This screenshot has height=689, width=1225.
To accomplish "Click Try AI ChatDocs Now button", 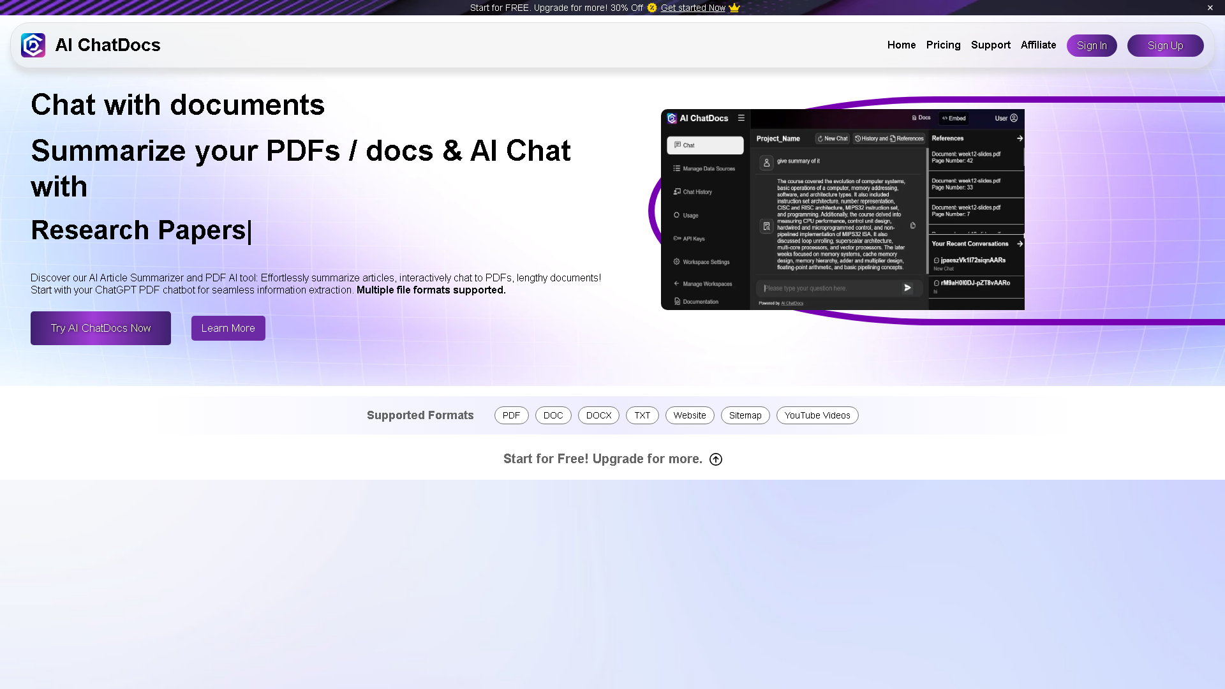I will (x=101, y=328).
